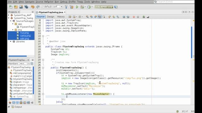Click the Clean and Build icon
The width and height of the screenshot is (202, 113).
tap(72, 7)
